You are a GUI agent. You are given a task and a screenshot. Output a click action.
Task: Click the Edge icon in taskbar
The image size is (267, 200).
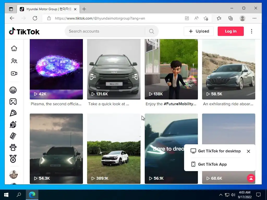[32, 195]
